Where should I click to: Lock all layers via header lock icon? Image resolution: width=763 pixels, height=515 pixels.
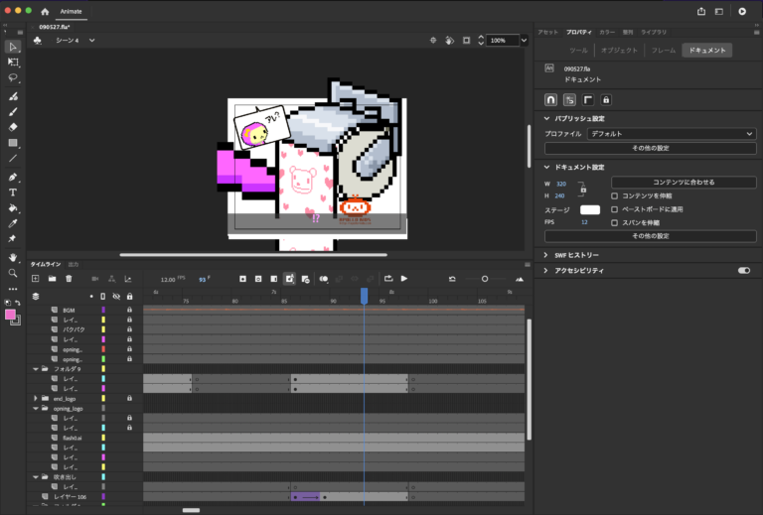coord(129,297)
